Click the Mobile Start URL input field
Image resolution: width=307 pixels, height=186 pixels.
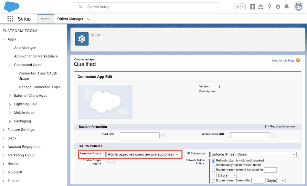coord(250,135)
